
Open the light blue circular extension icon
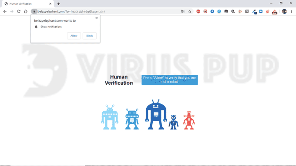219,11
